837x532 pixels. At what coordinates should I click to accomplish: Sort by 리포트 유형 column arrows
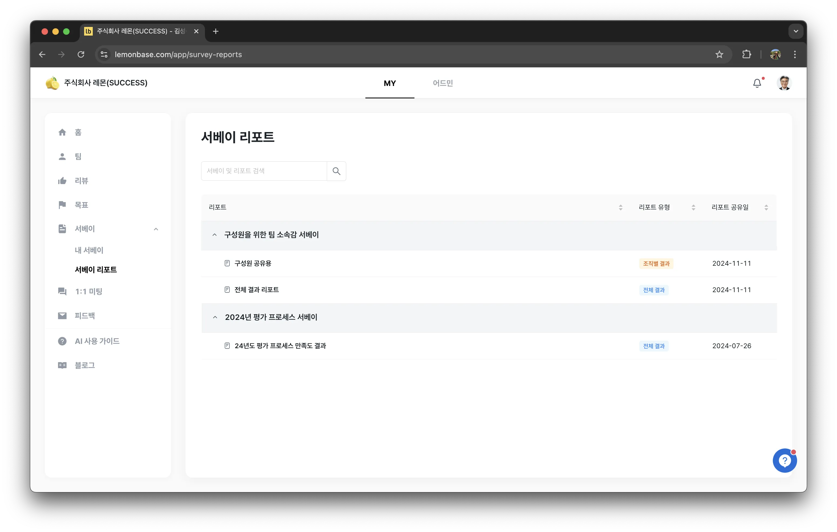point(694,208)
